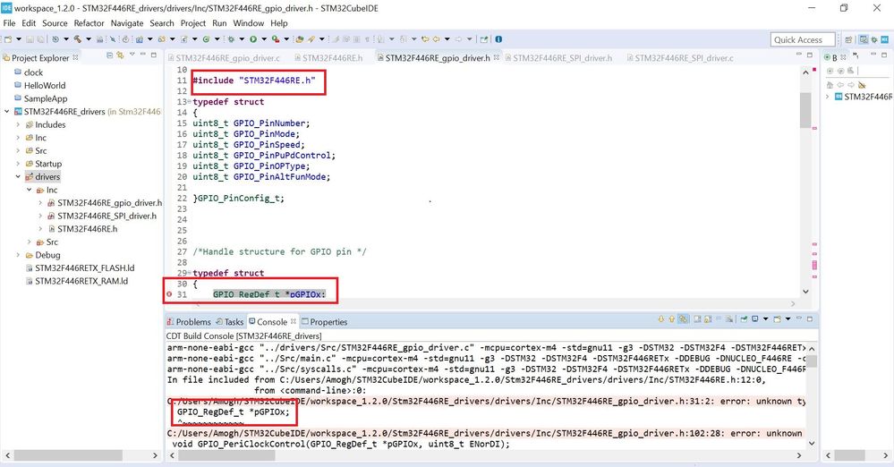Open the File menu
The image size is (894, 467).
click(x=9, y=23)
